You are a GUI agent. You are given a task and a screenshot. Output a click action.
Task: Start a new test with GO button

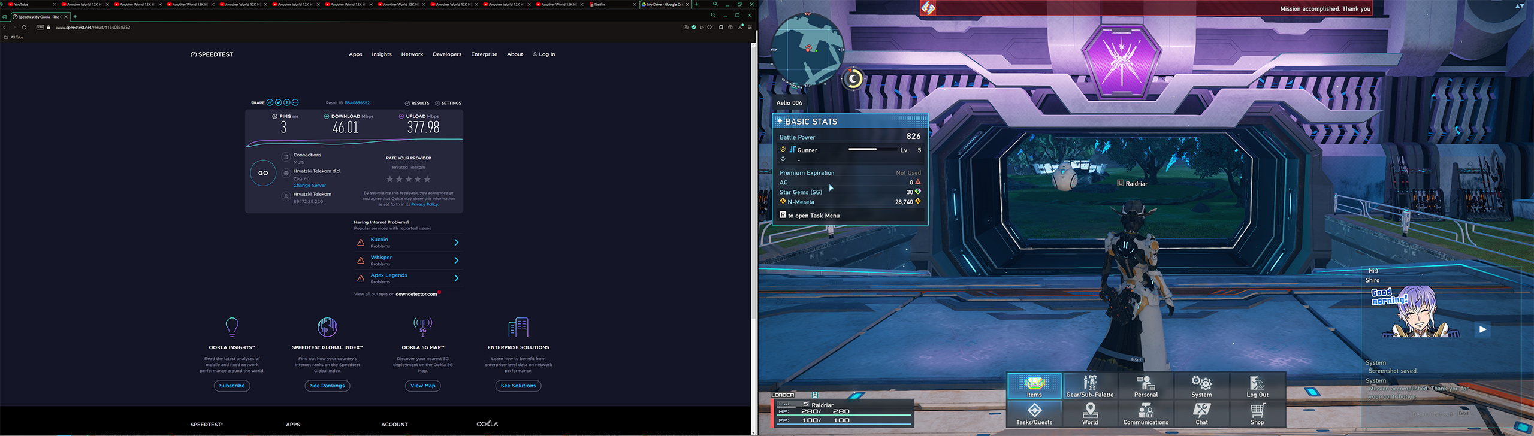click(263, 173)
